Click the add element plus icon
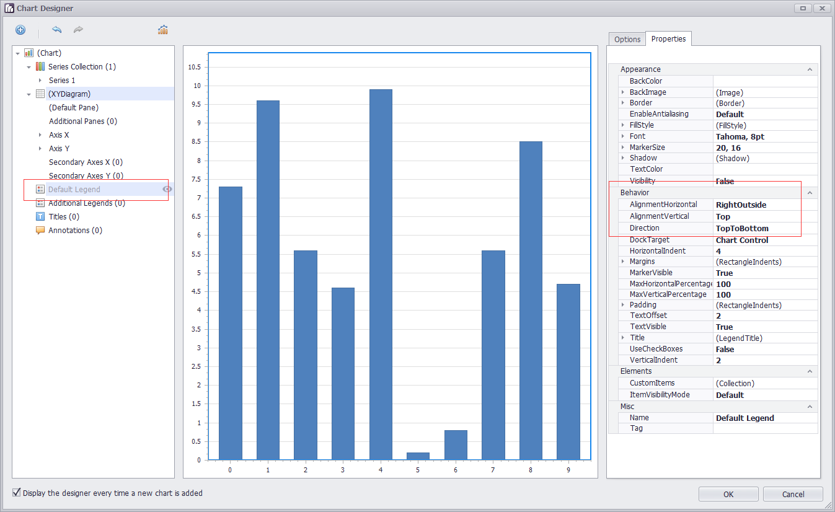Screen dimensions: 835x512 pyautogui.click(x=20, y=30)
